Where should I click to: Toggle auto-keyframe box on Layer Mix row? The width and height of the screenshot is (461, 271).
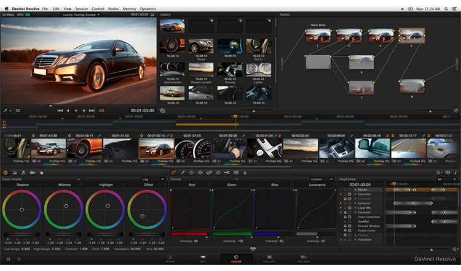coord(349,208)
